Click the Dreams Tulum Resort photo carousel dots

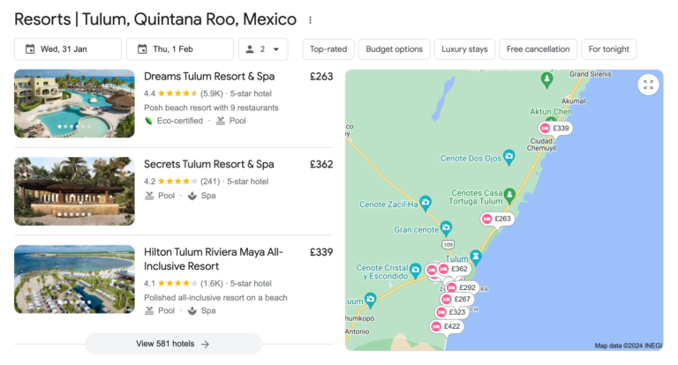click(74, 126)
